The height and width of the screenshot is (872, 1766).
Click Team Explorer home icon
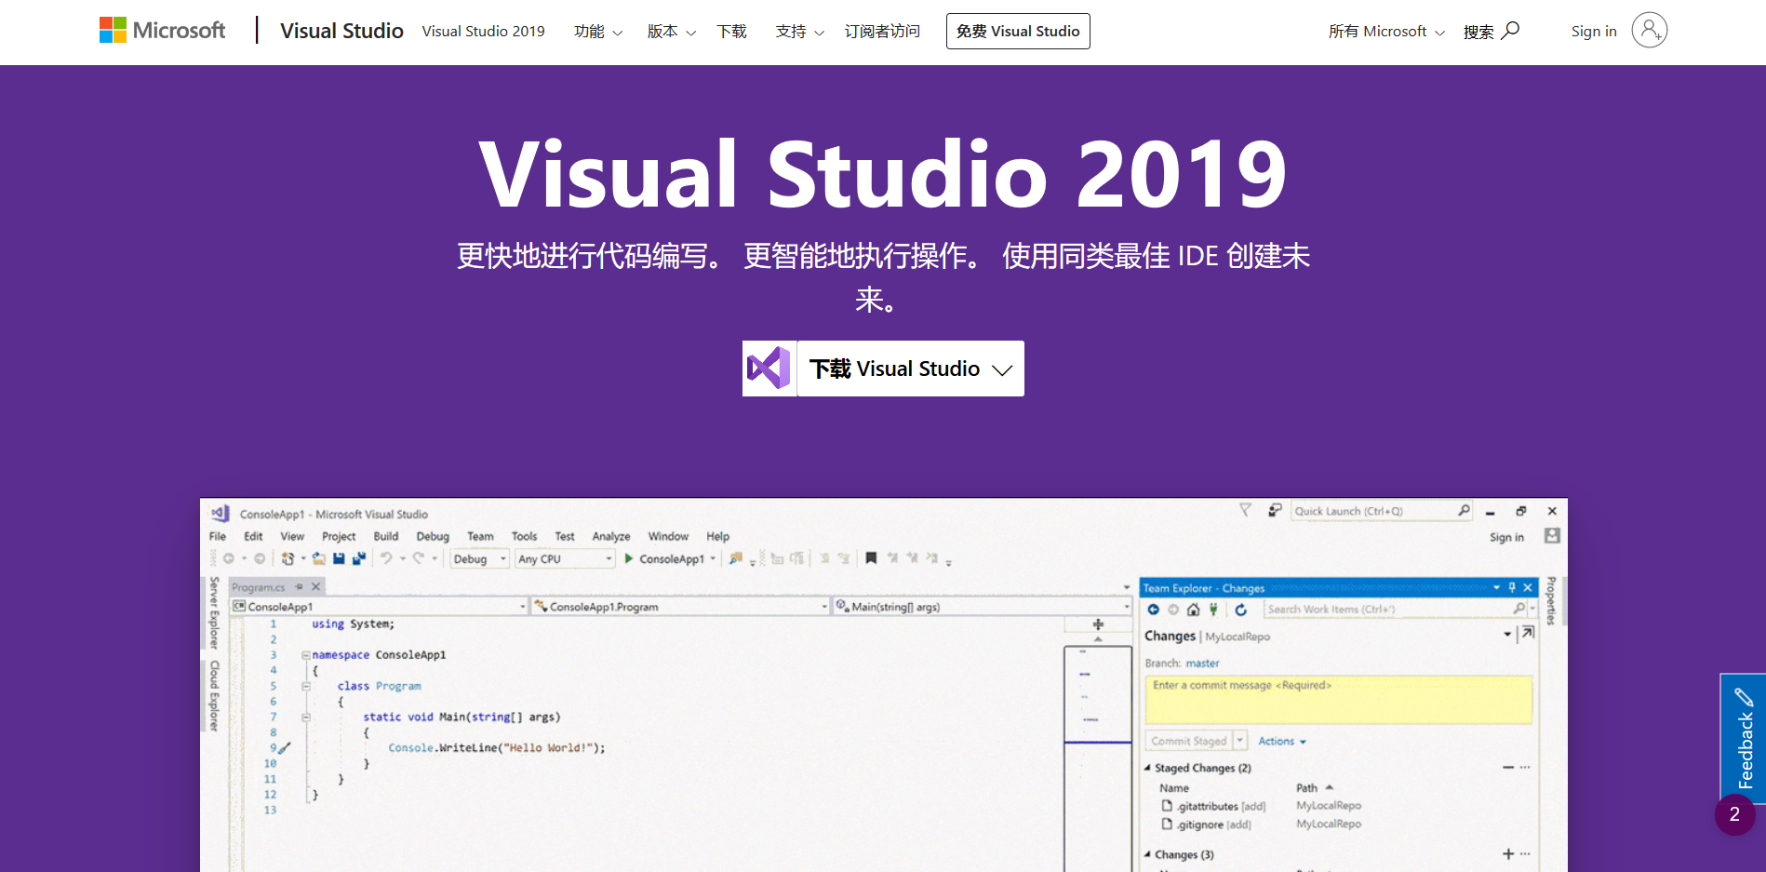click(x=1193, y=610)
